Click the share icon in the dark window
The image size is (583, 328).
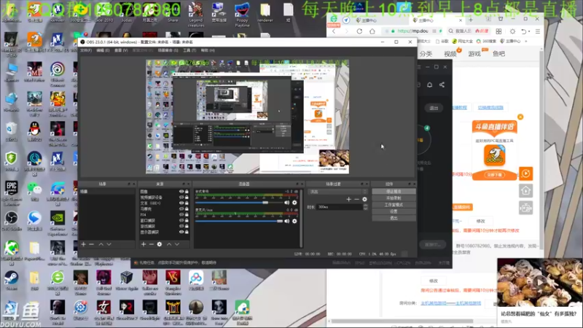(x=442, y=85)
